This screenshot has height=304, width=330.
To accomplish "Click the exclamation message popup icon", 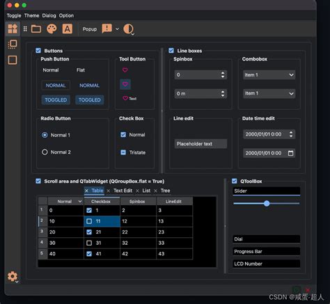I will [107, 29].
